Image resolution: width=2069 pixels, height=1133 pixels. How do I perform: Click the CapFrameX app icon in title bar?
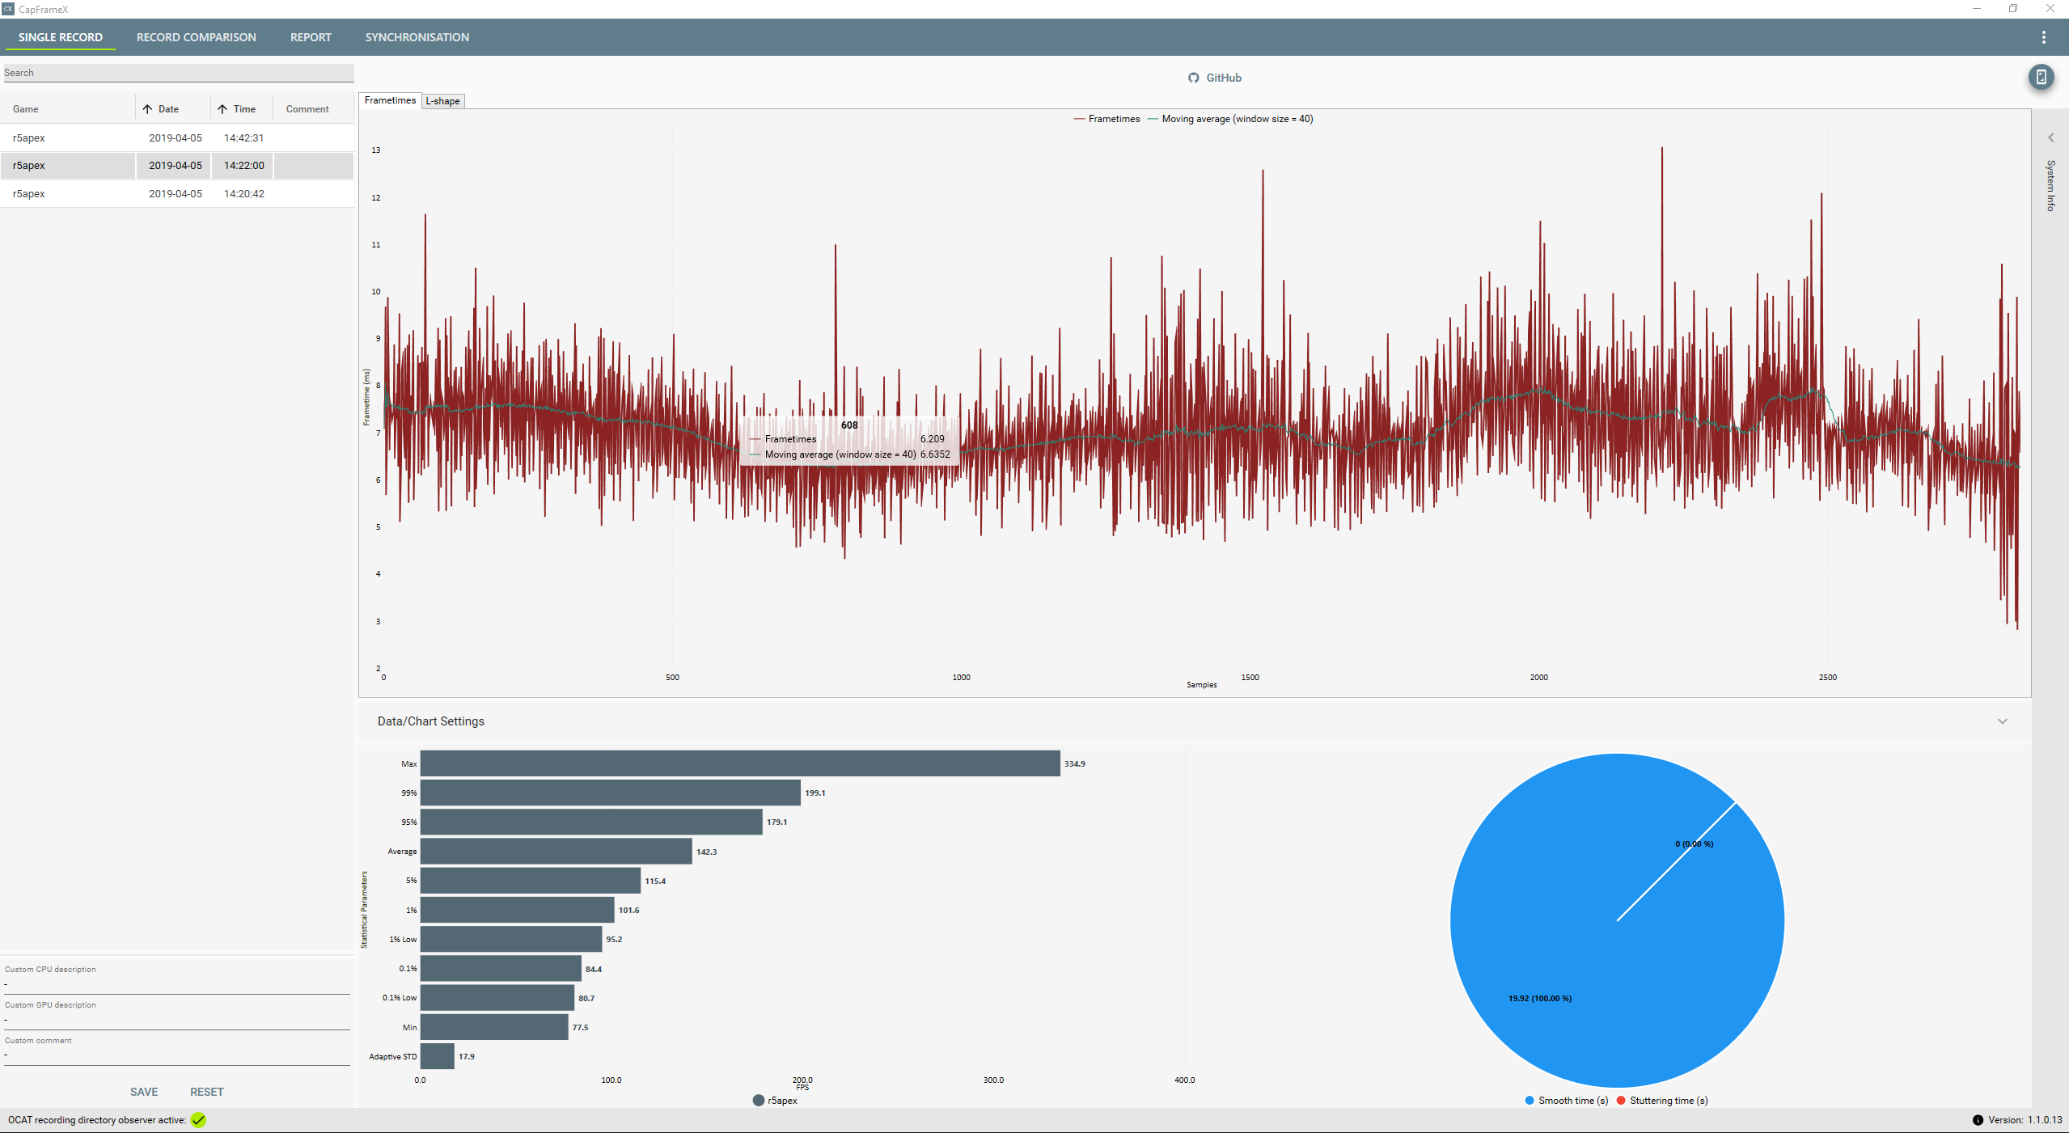pyautogui.click(x=8, y=9)
